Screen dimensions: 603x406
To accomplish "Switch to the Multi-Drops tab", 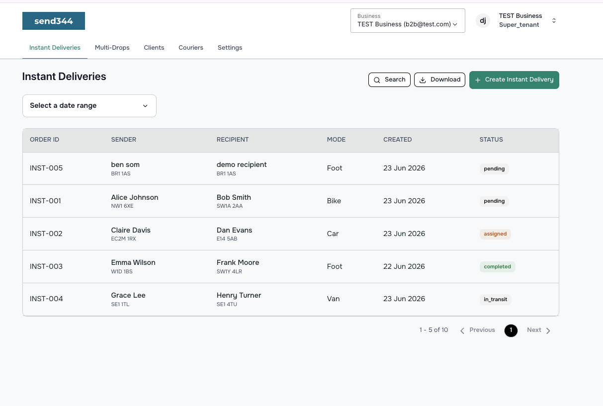I will [112, 48].
